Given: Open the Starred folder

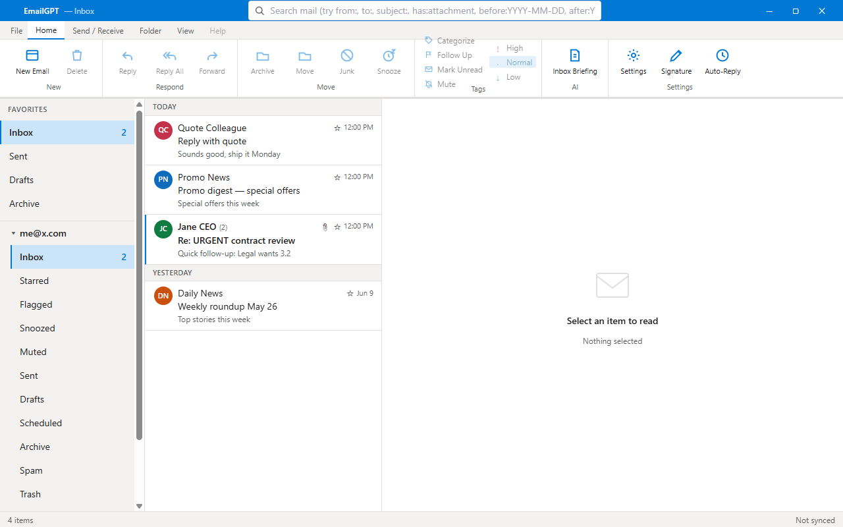Looking at the screenshot, I should (x=72, y=281).
